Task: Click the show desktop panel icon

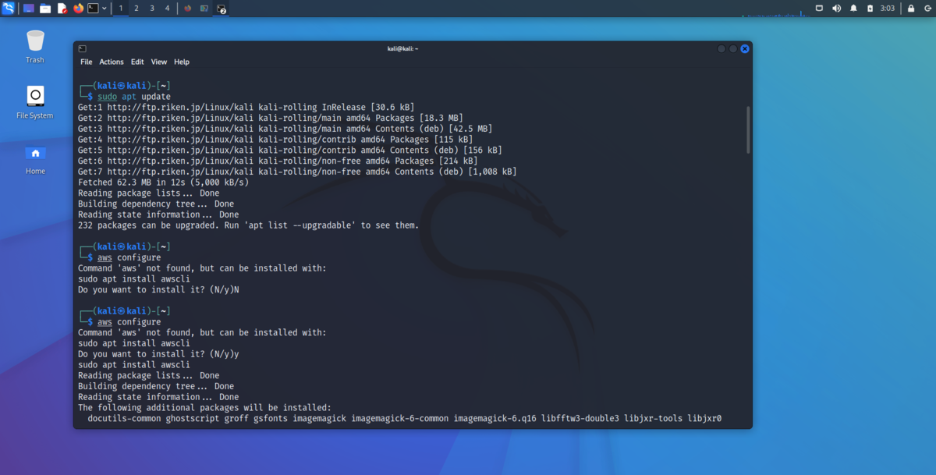Action: [x=29, y=9]
